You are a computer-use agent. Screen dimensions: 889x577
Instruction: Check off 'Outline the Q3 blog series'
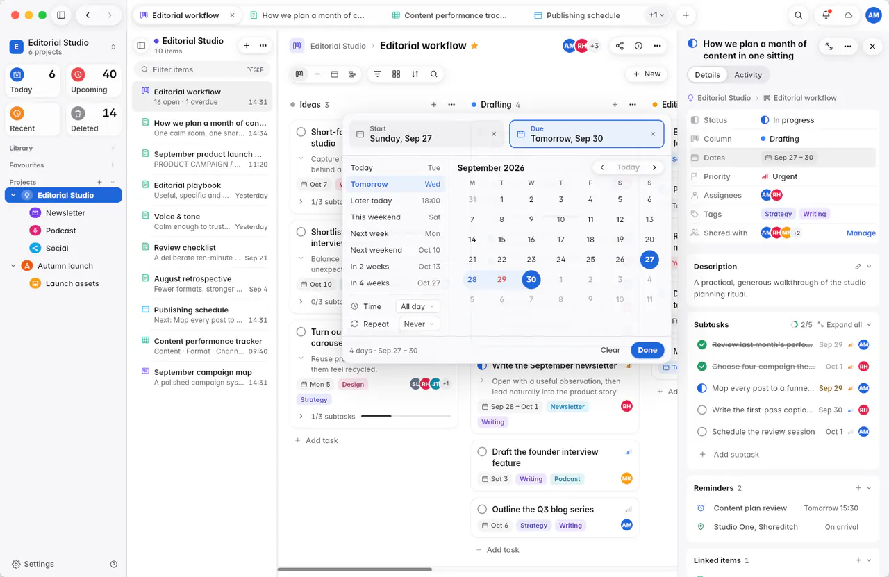point(482,510)
